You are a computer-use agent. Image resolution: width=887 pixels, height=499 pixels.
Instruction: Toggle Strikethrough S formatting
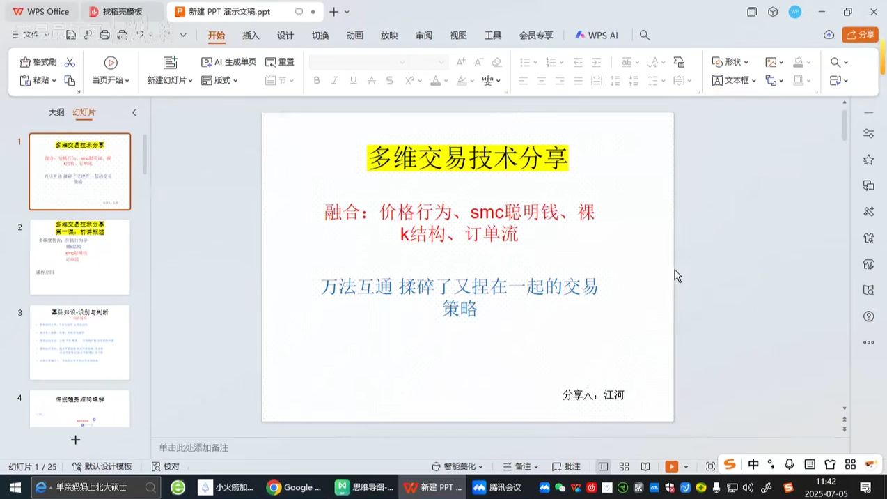coord(390,81)
